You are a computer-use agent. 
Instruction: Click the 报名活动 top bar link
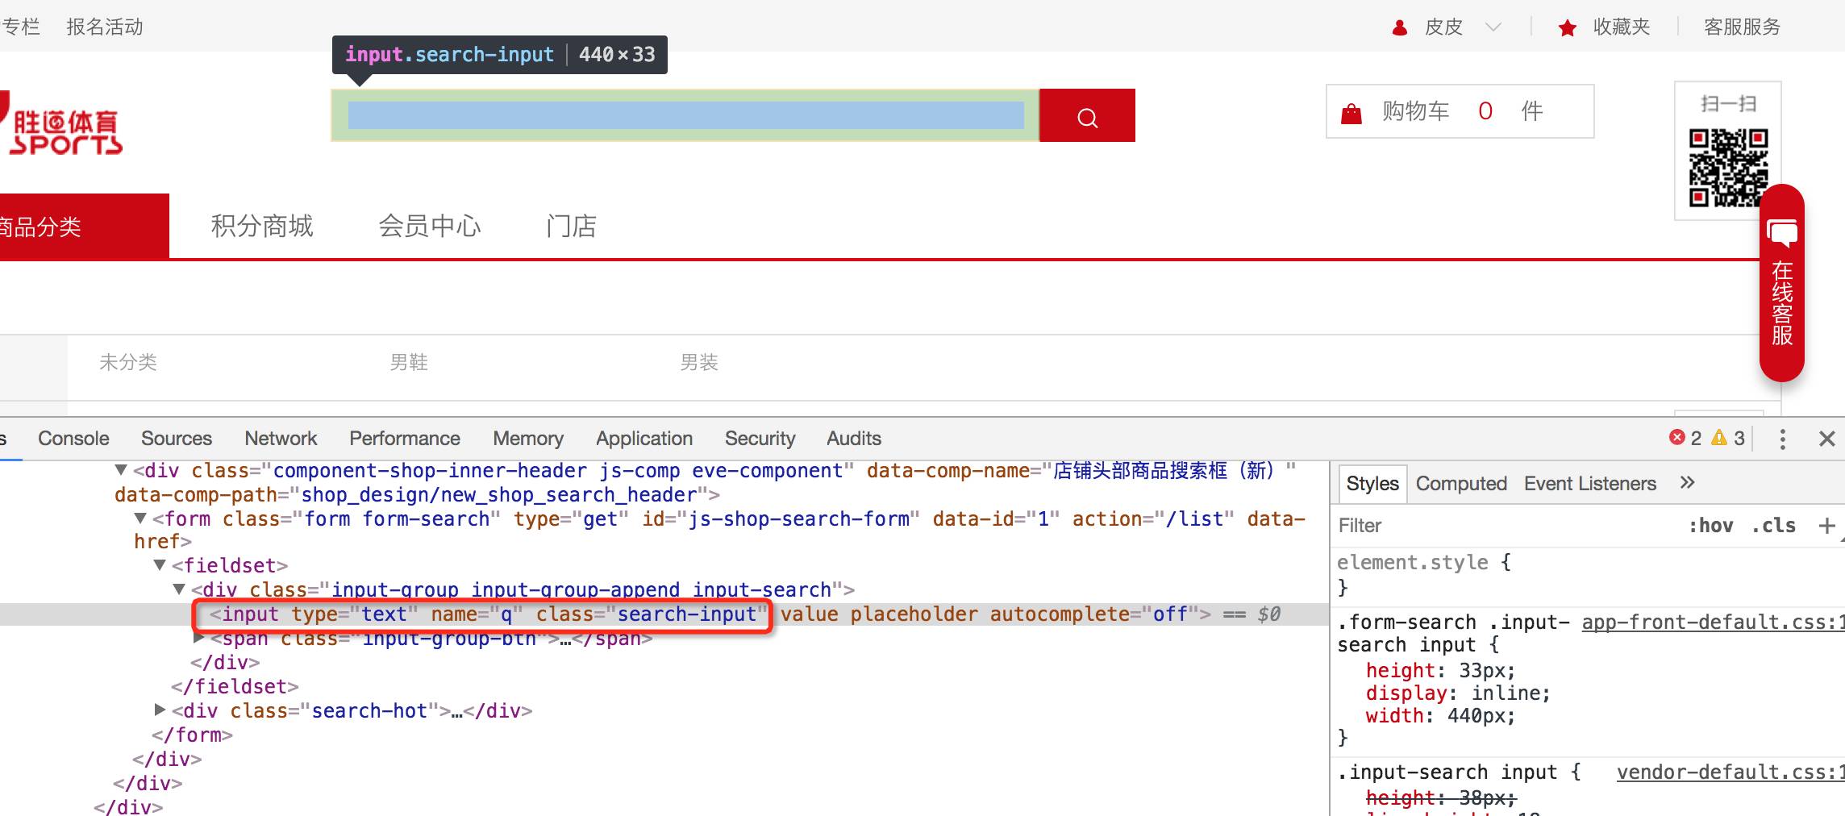(105, 27)
